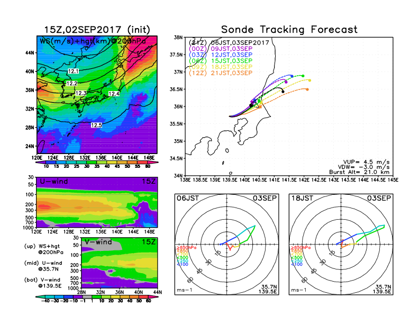Click the "Sonde Tracking Forecast" title
Viewport: 419px width, 324px height.
pyautogui.click(x=289, y=30)
